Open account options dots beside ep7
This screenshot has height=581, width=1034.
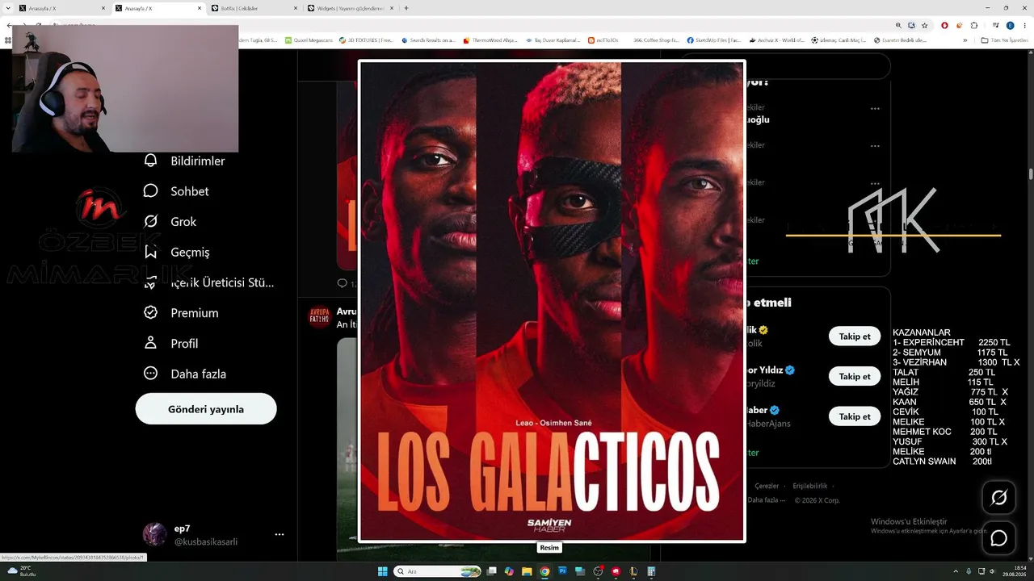[280, 534]
